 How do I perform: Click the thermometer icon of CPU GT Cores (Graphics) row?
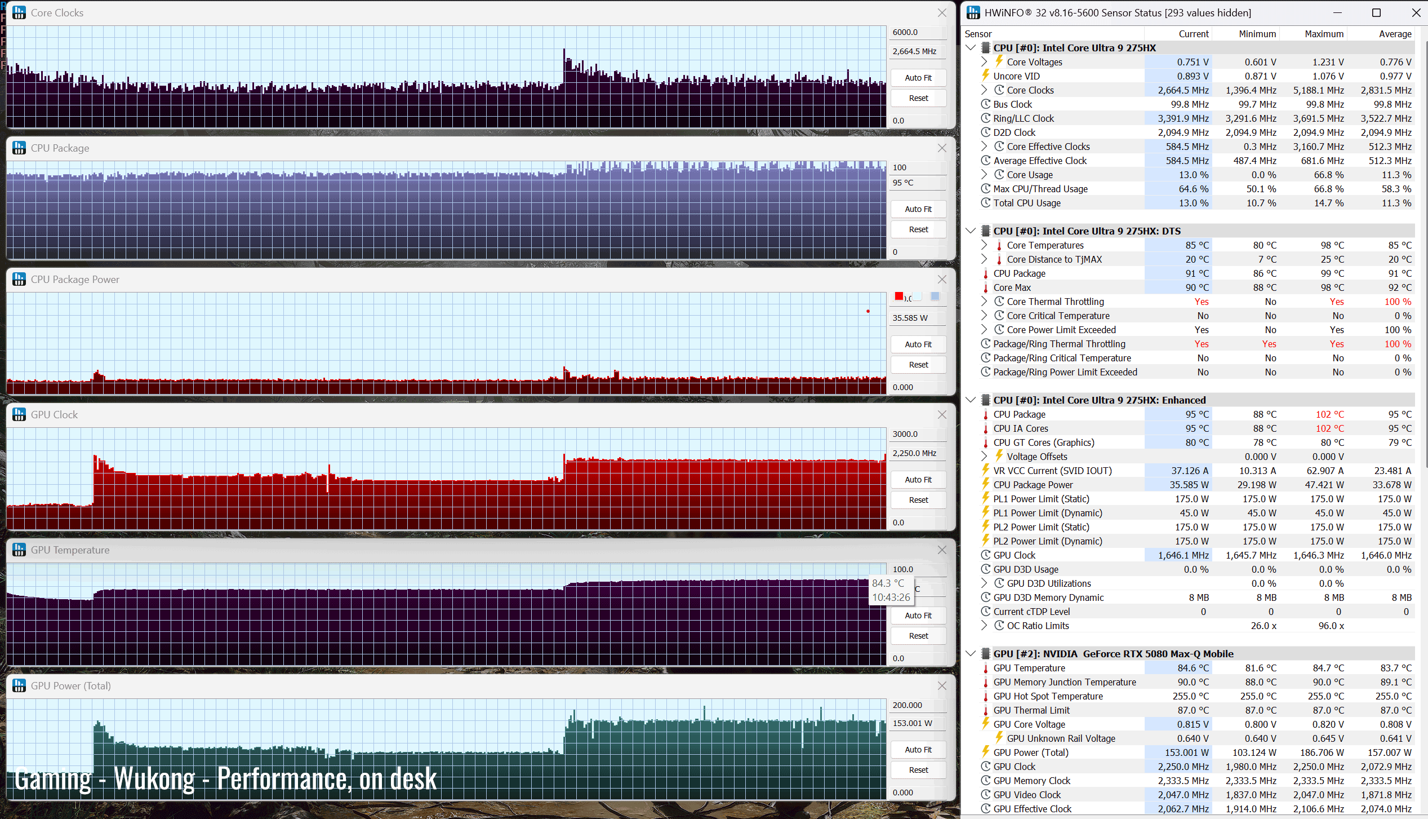(x=986, y=442)
